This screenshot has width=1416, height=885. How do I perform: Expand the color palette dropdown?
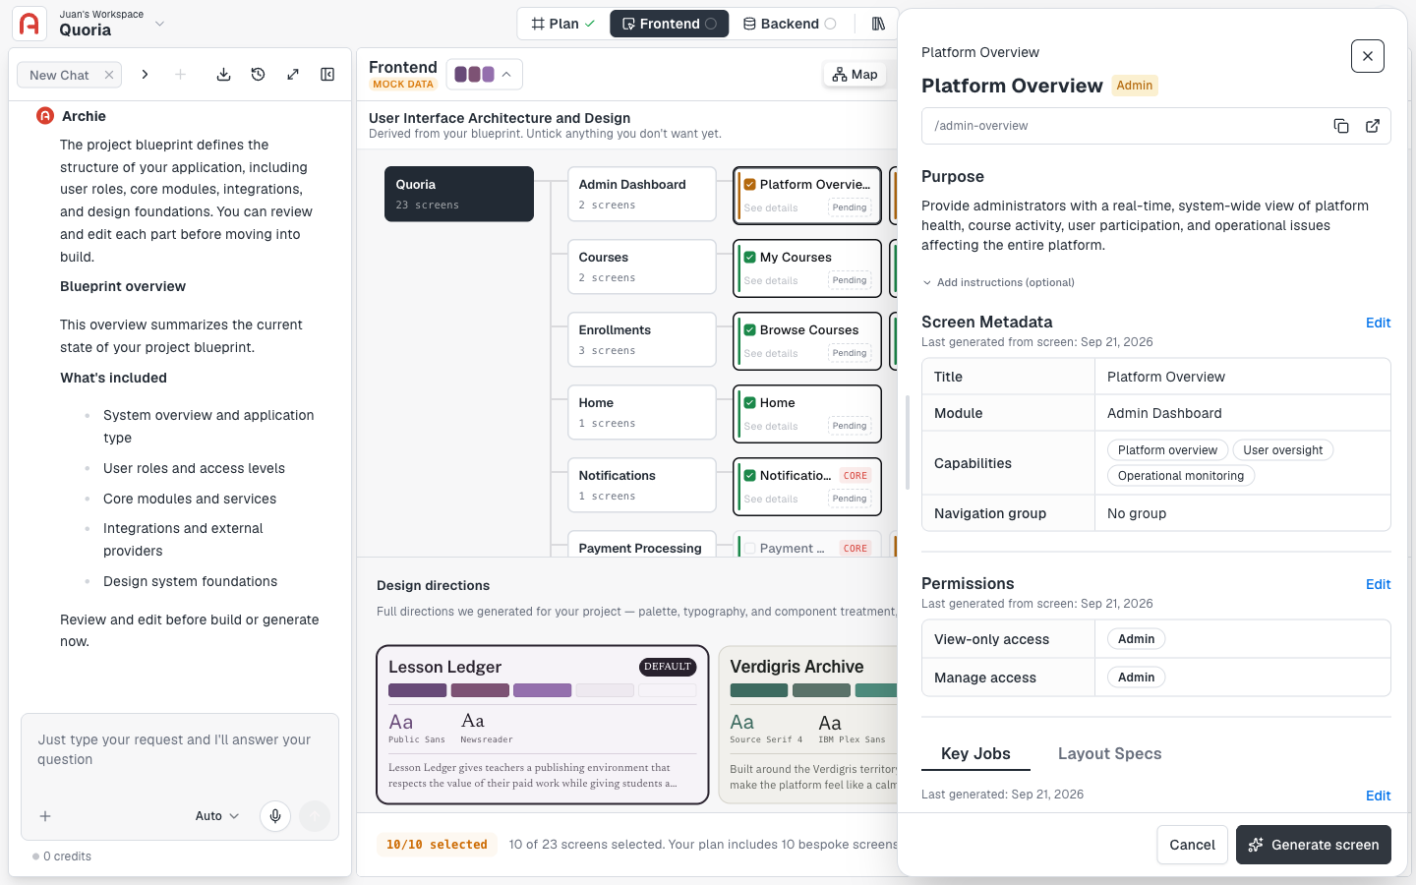[x=485, y=75]
